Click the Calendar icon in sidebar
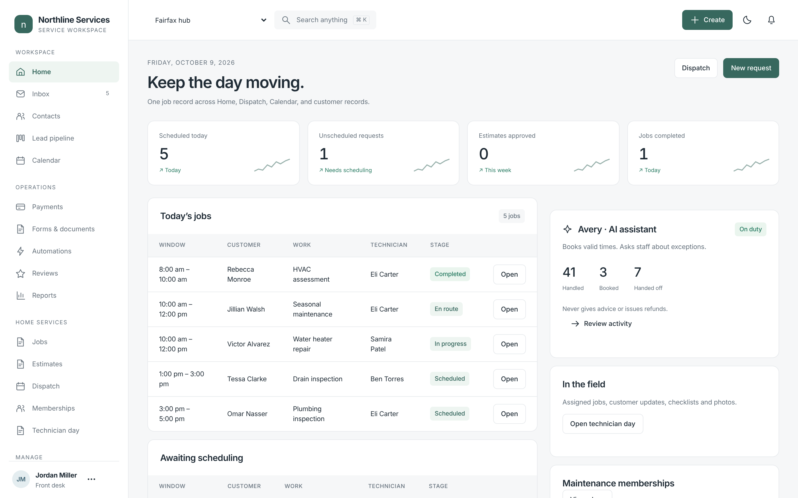The image size is (798, 498). pos(21,160)
